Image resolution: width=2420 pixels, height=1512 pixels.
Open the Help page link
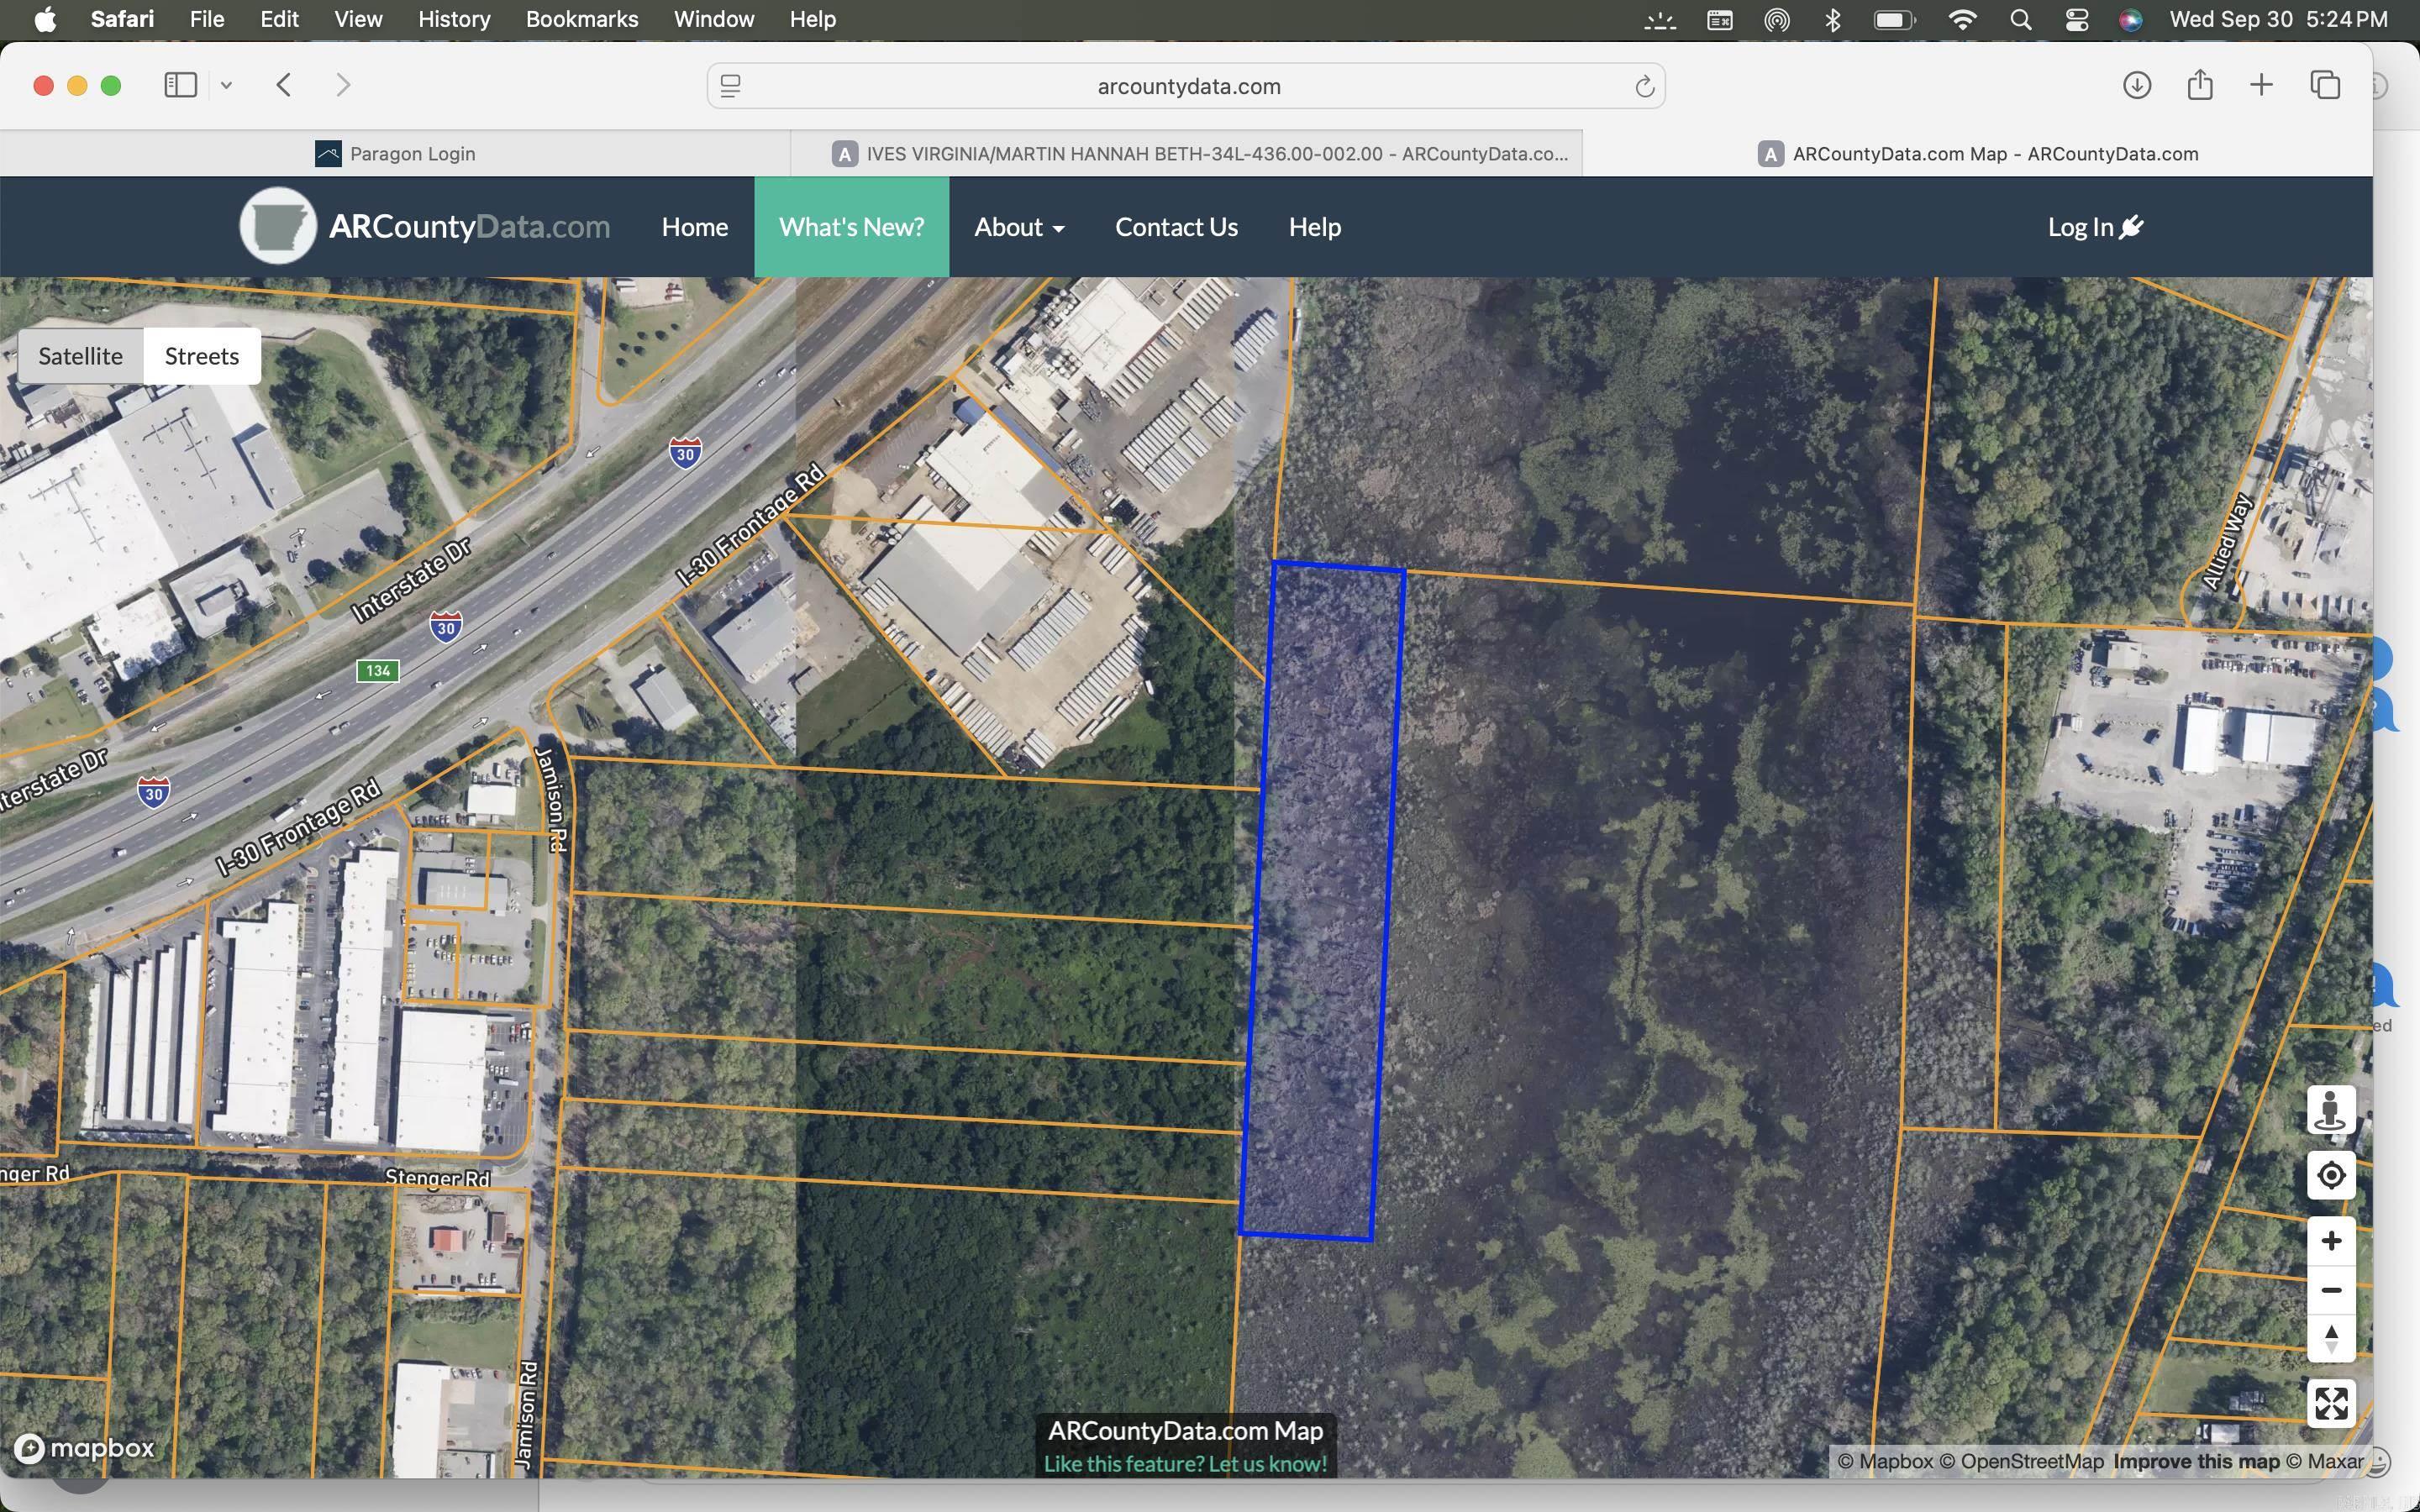point(1314,227)
